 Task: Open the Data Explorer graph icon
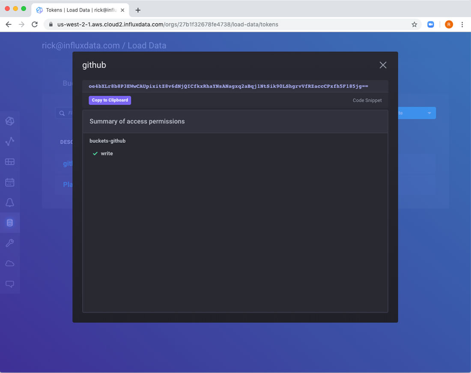[x=10, y=141]
